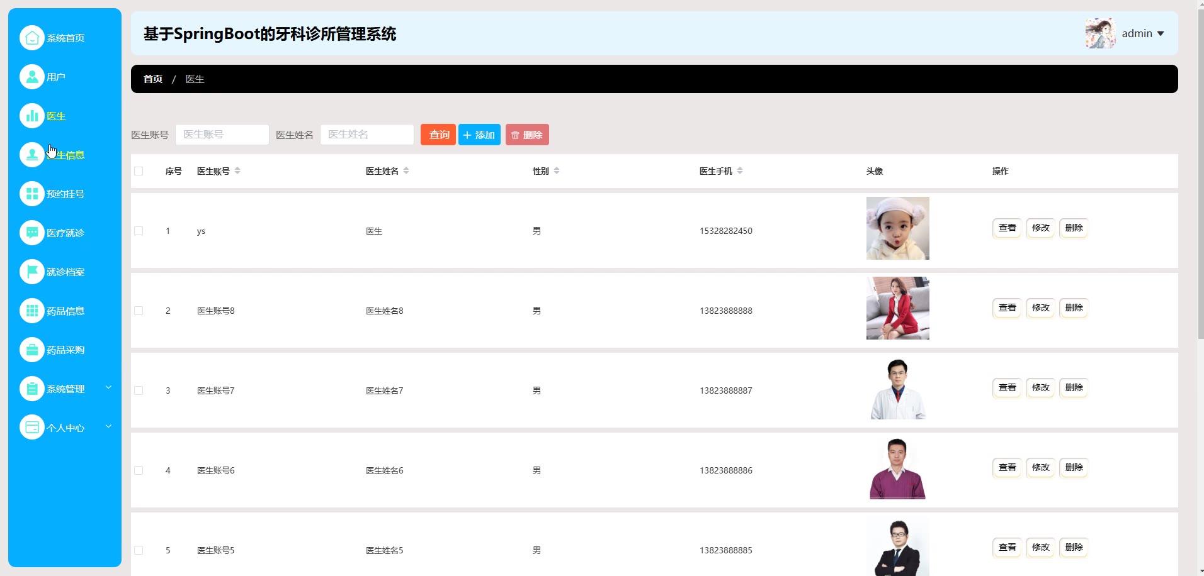Click 删除 for 医生账号8
Viewport: 1204px width, 576px height.
[x=1074, y=307]
